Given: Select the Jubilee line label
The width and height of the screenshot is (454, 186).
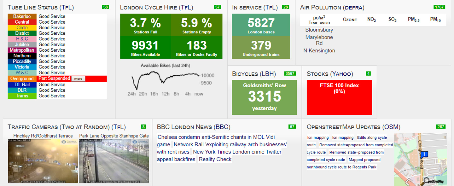Looking at the screenshot, I should click(x=22, y=44).
